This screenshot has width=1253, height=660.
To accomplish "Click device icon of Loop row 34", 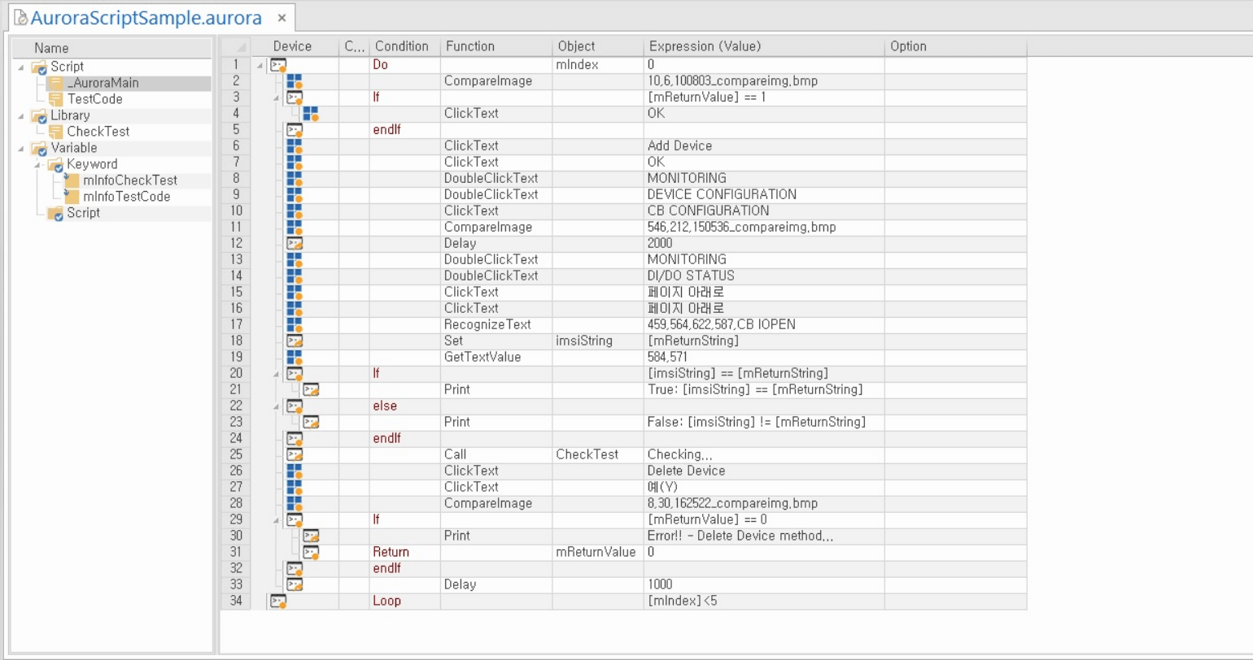I will (x=278, y=601).
